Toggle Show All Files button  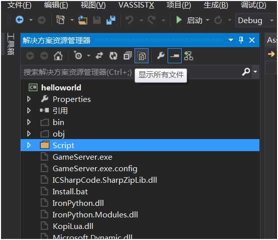pos(142,56)
